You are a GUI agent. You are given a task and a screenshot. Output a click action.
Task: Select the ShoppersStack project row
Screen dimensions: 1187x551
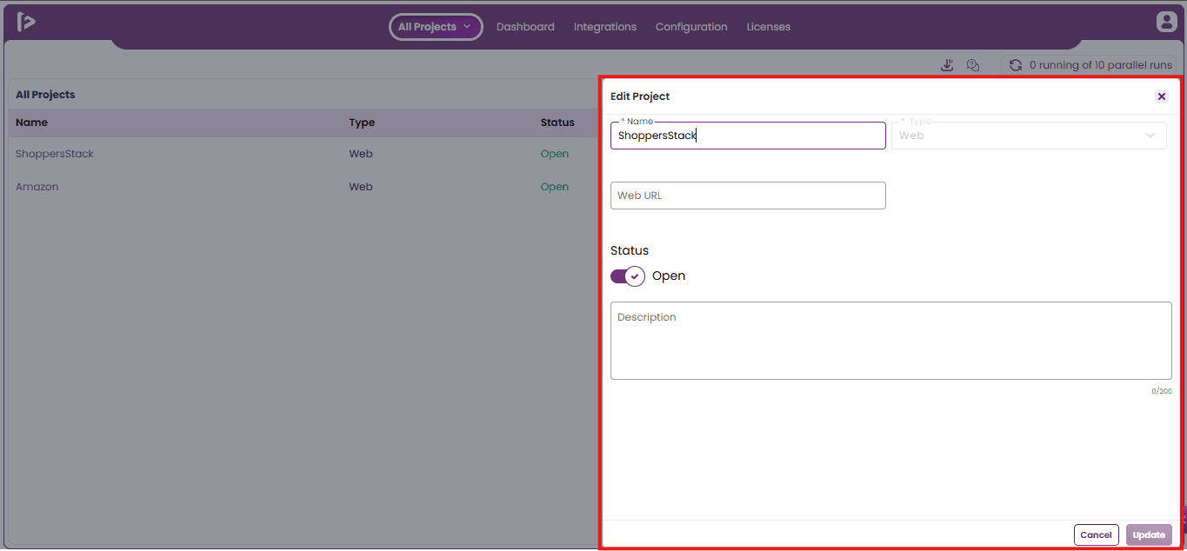(304, 154)
